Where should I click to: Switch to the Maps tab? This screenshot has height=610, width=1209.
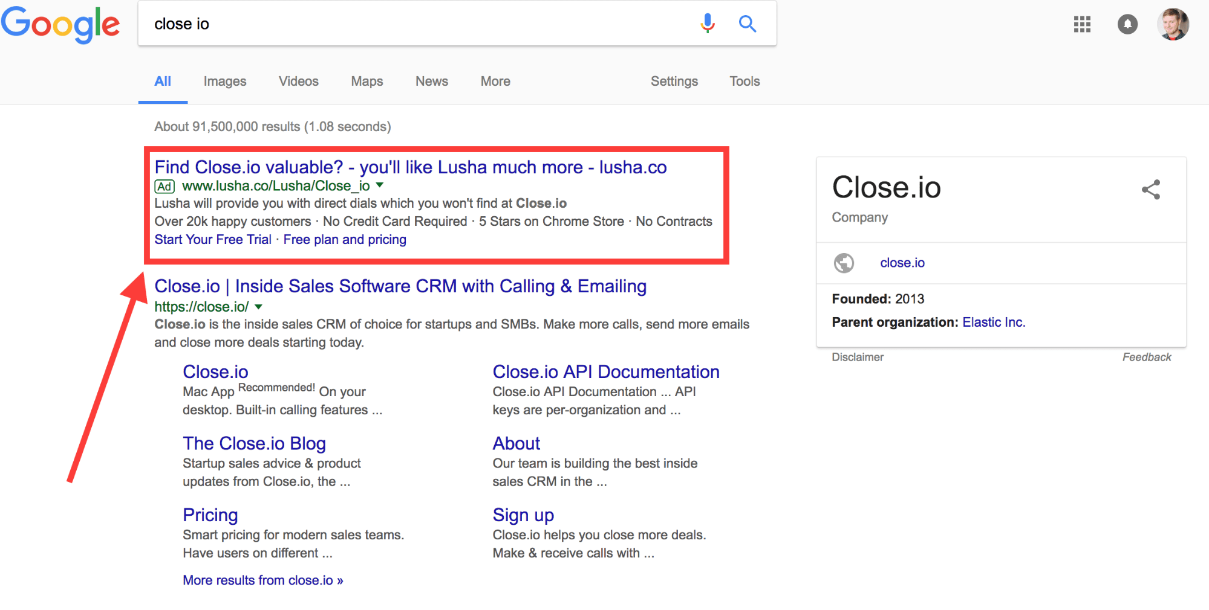pyautogui.click(x=367, y=81)
